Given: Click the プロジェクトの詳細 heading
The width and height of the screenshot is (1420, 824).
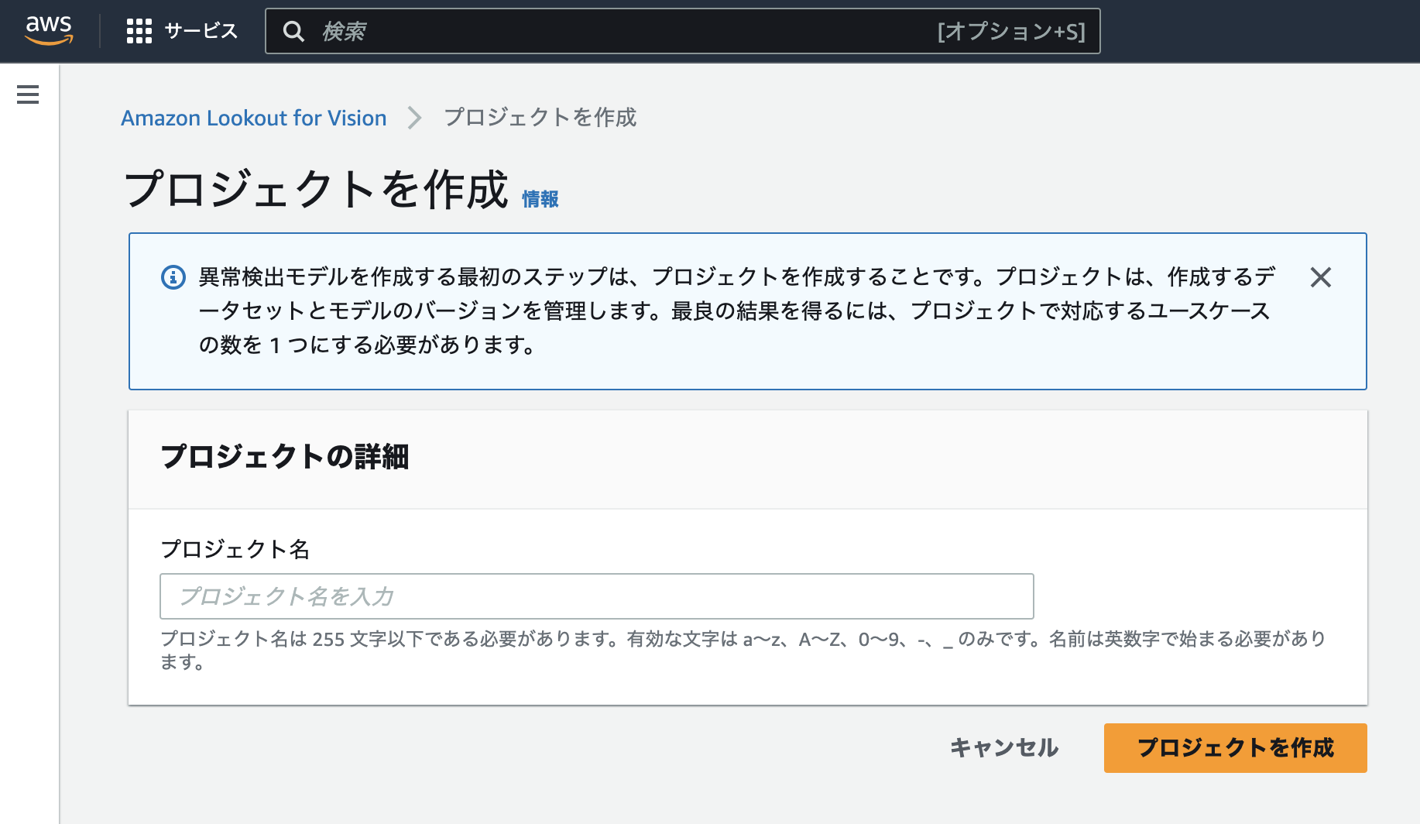Looking at the screenshot, I should (x=284, y=457).
